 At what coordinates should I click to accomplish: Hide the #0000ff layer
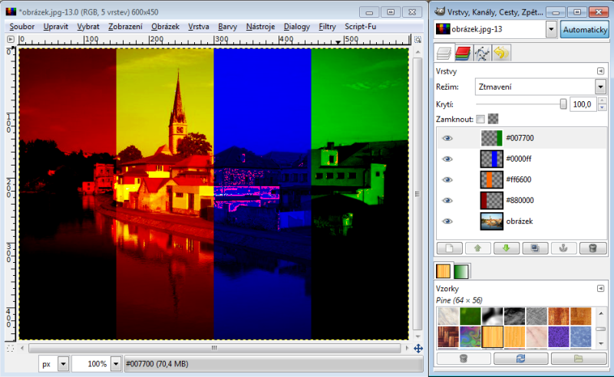[x=447, y=159]
